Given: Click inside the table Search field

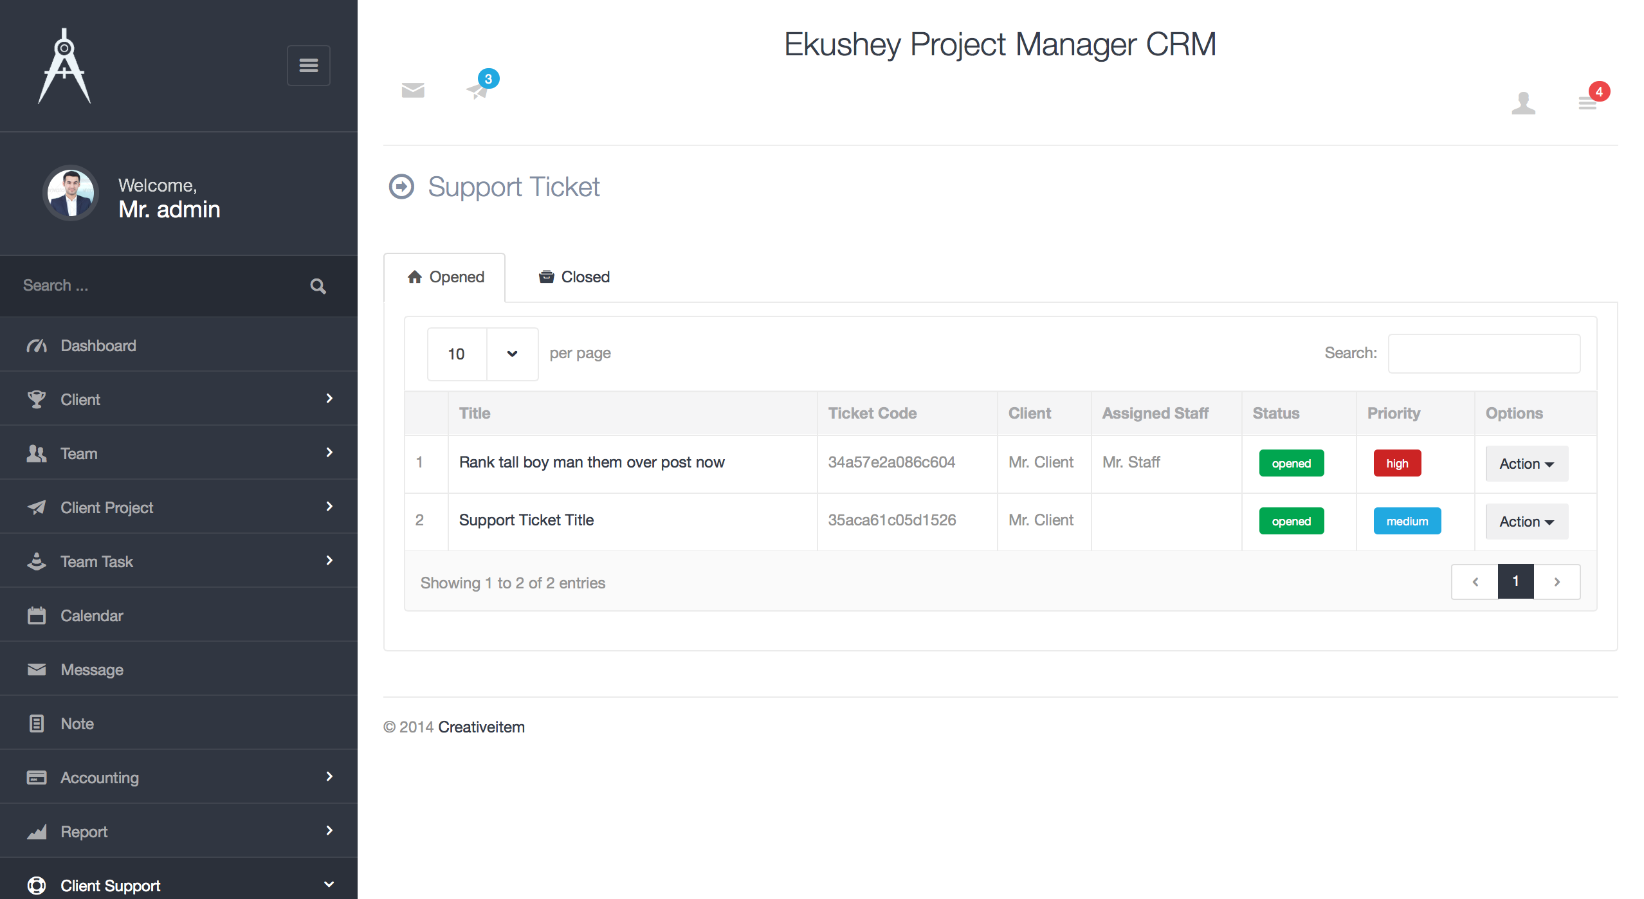Looking at the screenshot, I should coord(1484,353).
